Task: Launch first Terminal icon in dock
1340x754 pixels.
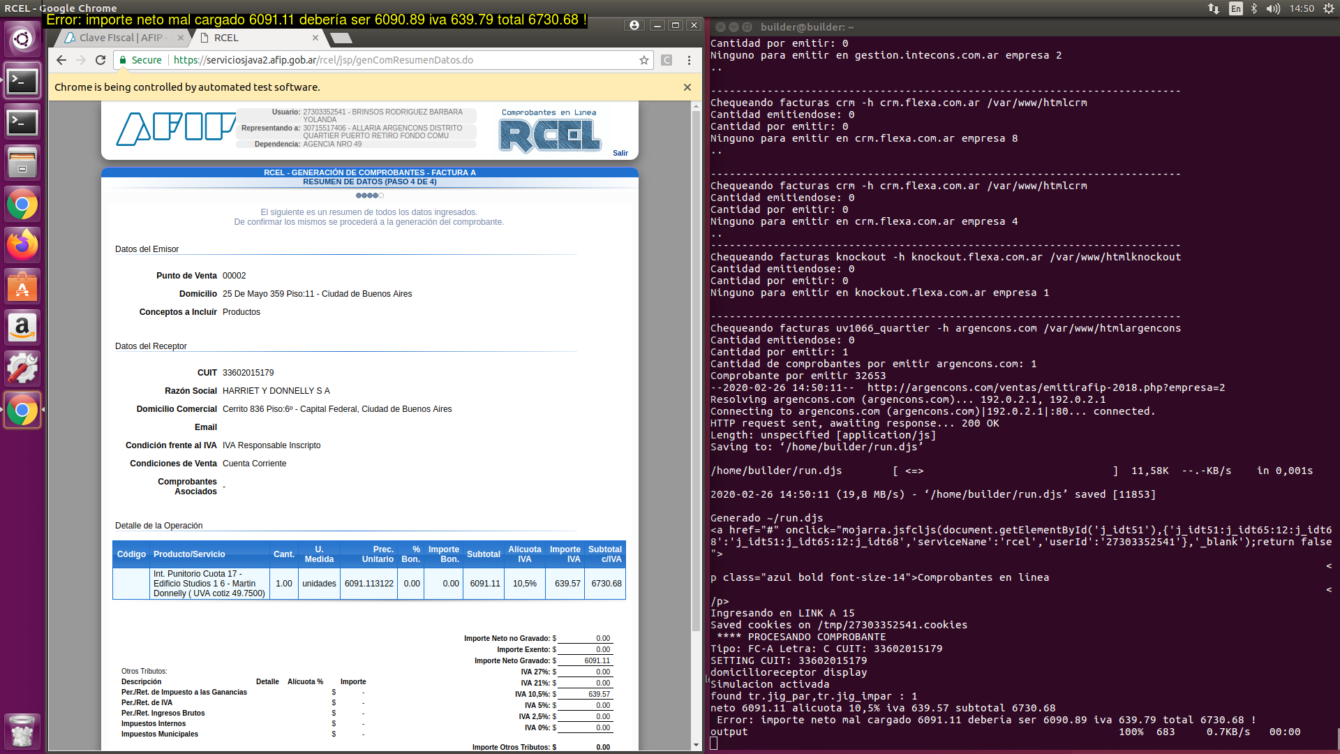Action: [x=22, y=81]
